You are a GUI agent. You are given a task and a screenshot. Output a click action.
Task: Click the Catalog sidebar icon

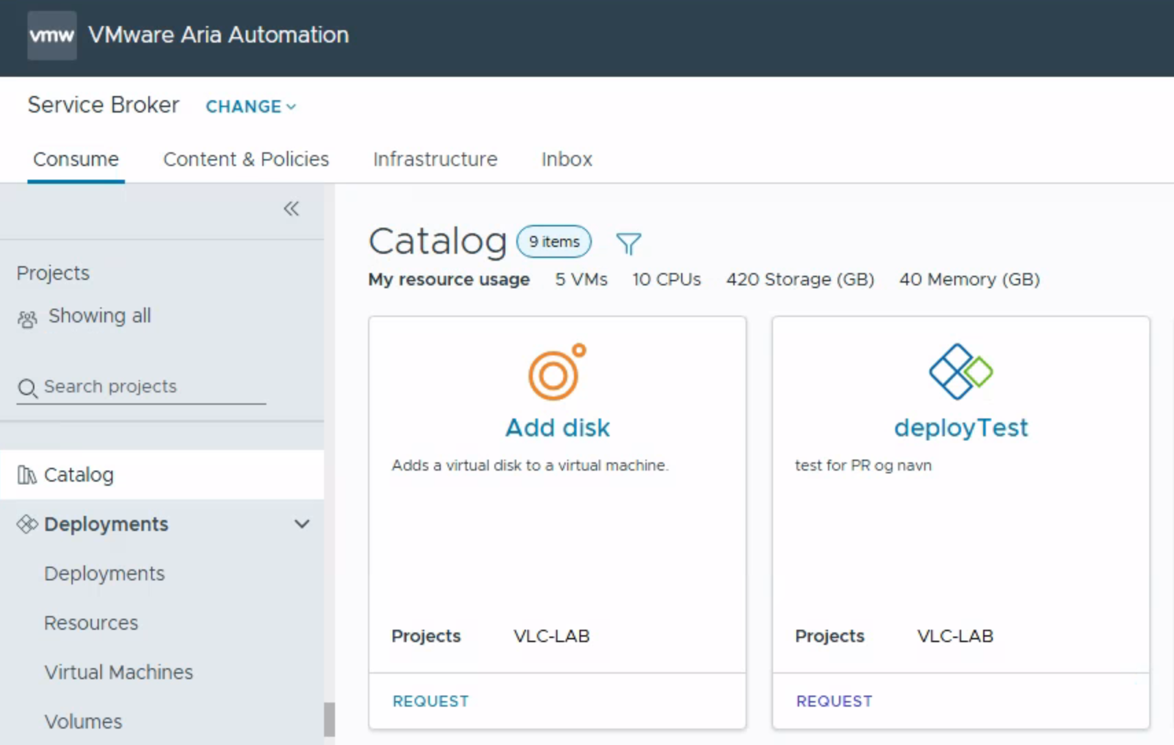click(x=27, y=475)
